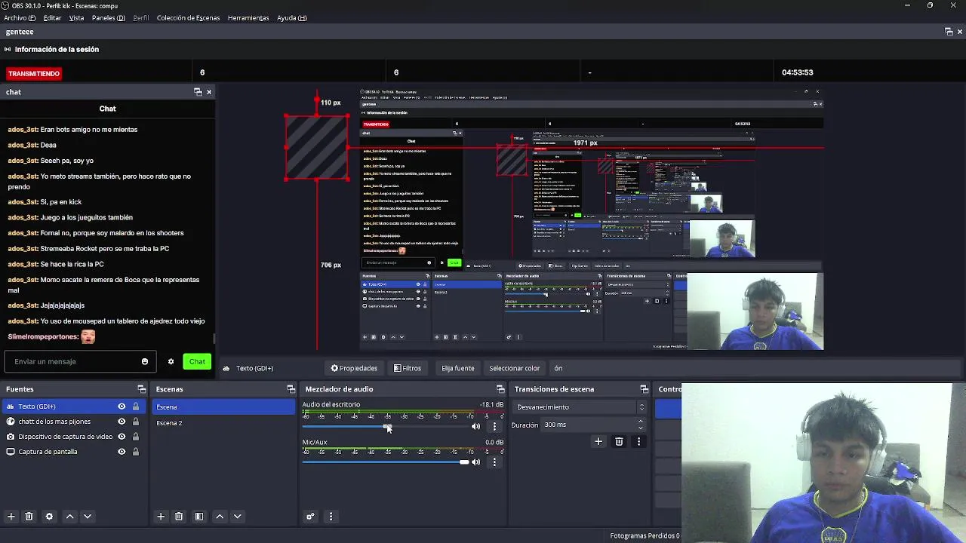Open transition properties three-dot menu
Screen dimensions: 966x543
click(638, 441)
